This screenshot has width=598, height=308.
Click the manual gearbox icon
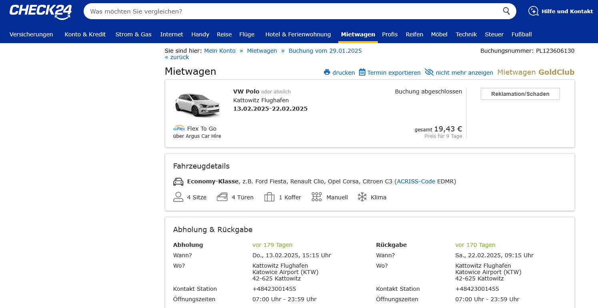(x=317, y=197)
